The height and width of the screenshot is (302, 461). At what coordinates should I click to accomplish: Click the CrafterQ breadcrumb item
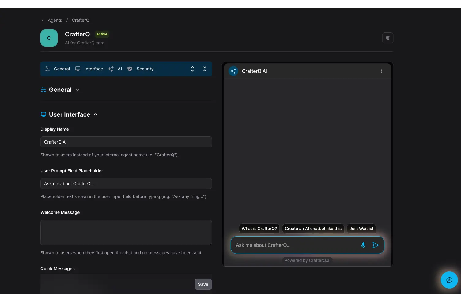81,20
